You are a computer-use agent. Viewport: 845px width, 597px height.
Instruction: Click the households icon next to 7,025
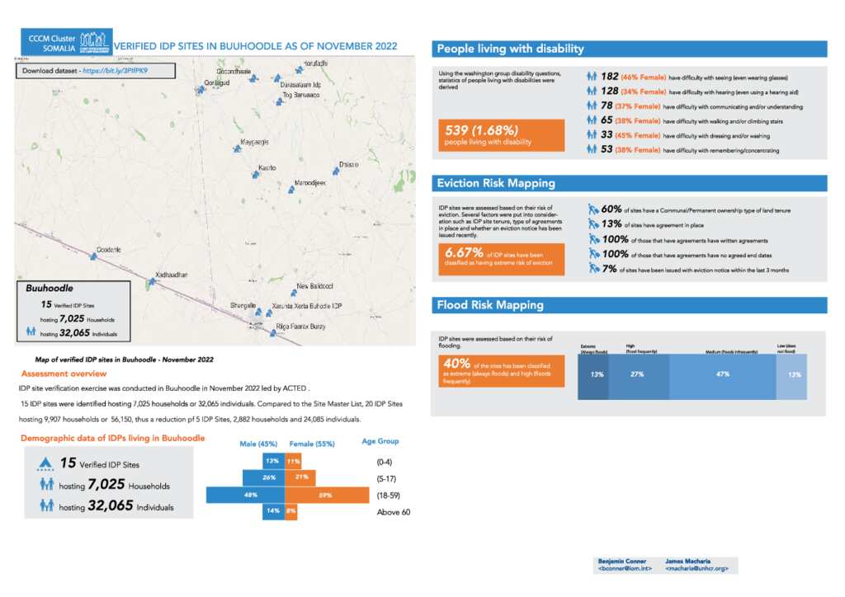pyautogui.click(x=45, y=486)
